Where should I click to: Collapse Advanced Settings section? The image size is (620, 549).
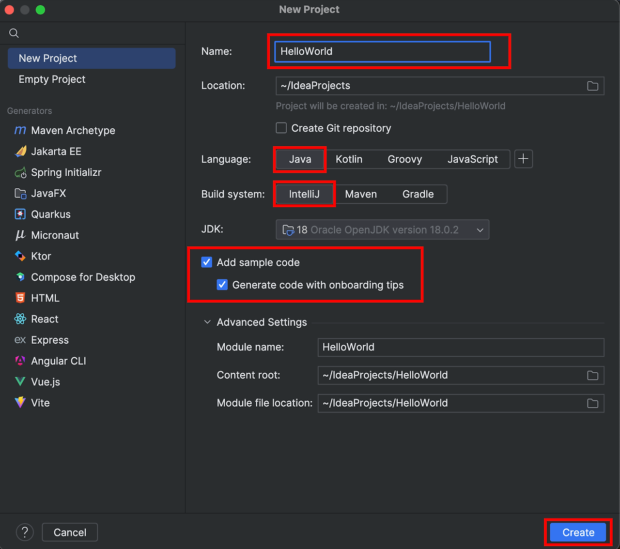[207, 322]
